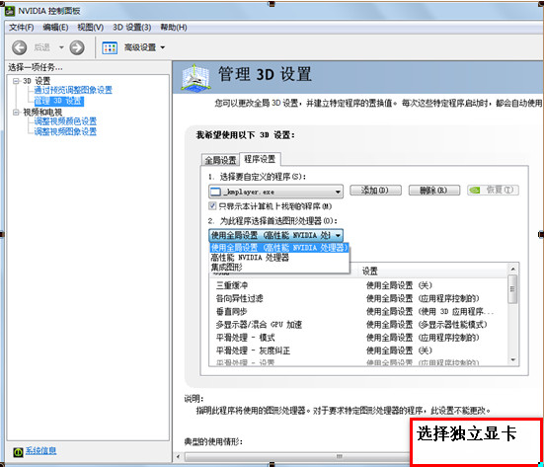Image resolution: width=544 pixels, height=467 pixels.
Task: Open the 3D 设置(3) menu
Action: pos(131,27)
